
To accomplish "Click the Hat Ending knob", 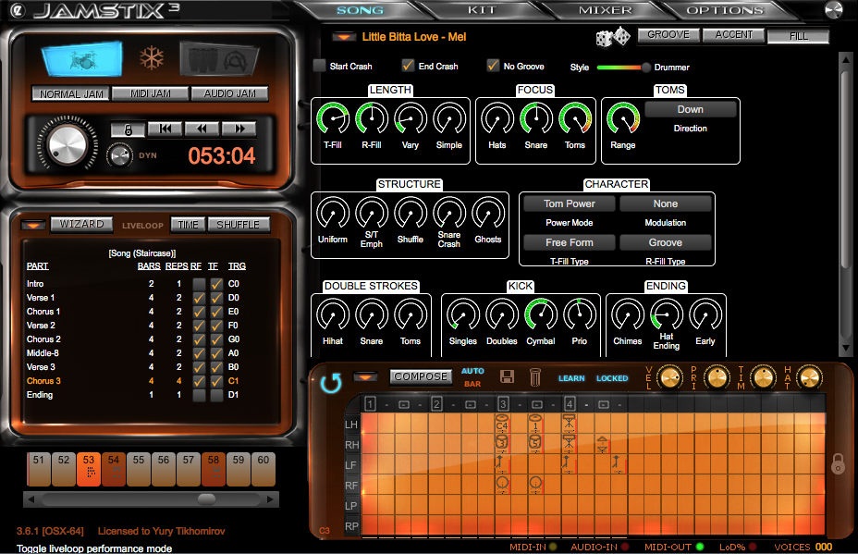I will [666, 314].
